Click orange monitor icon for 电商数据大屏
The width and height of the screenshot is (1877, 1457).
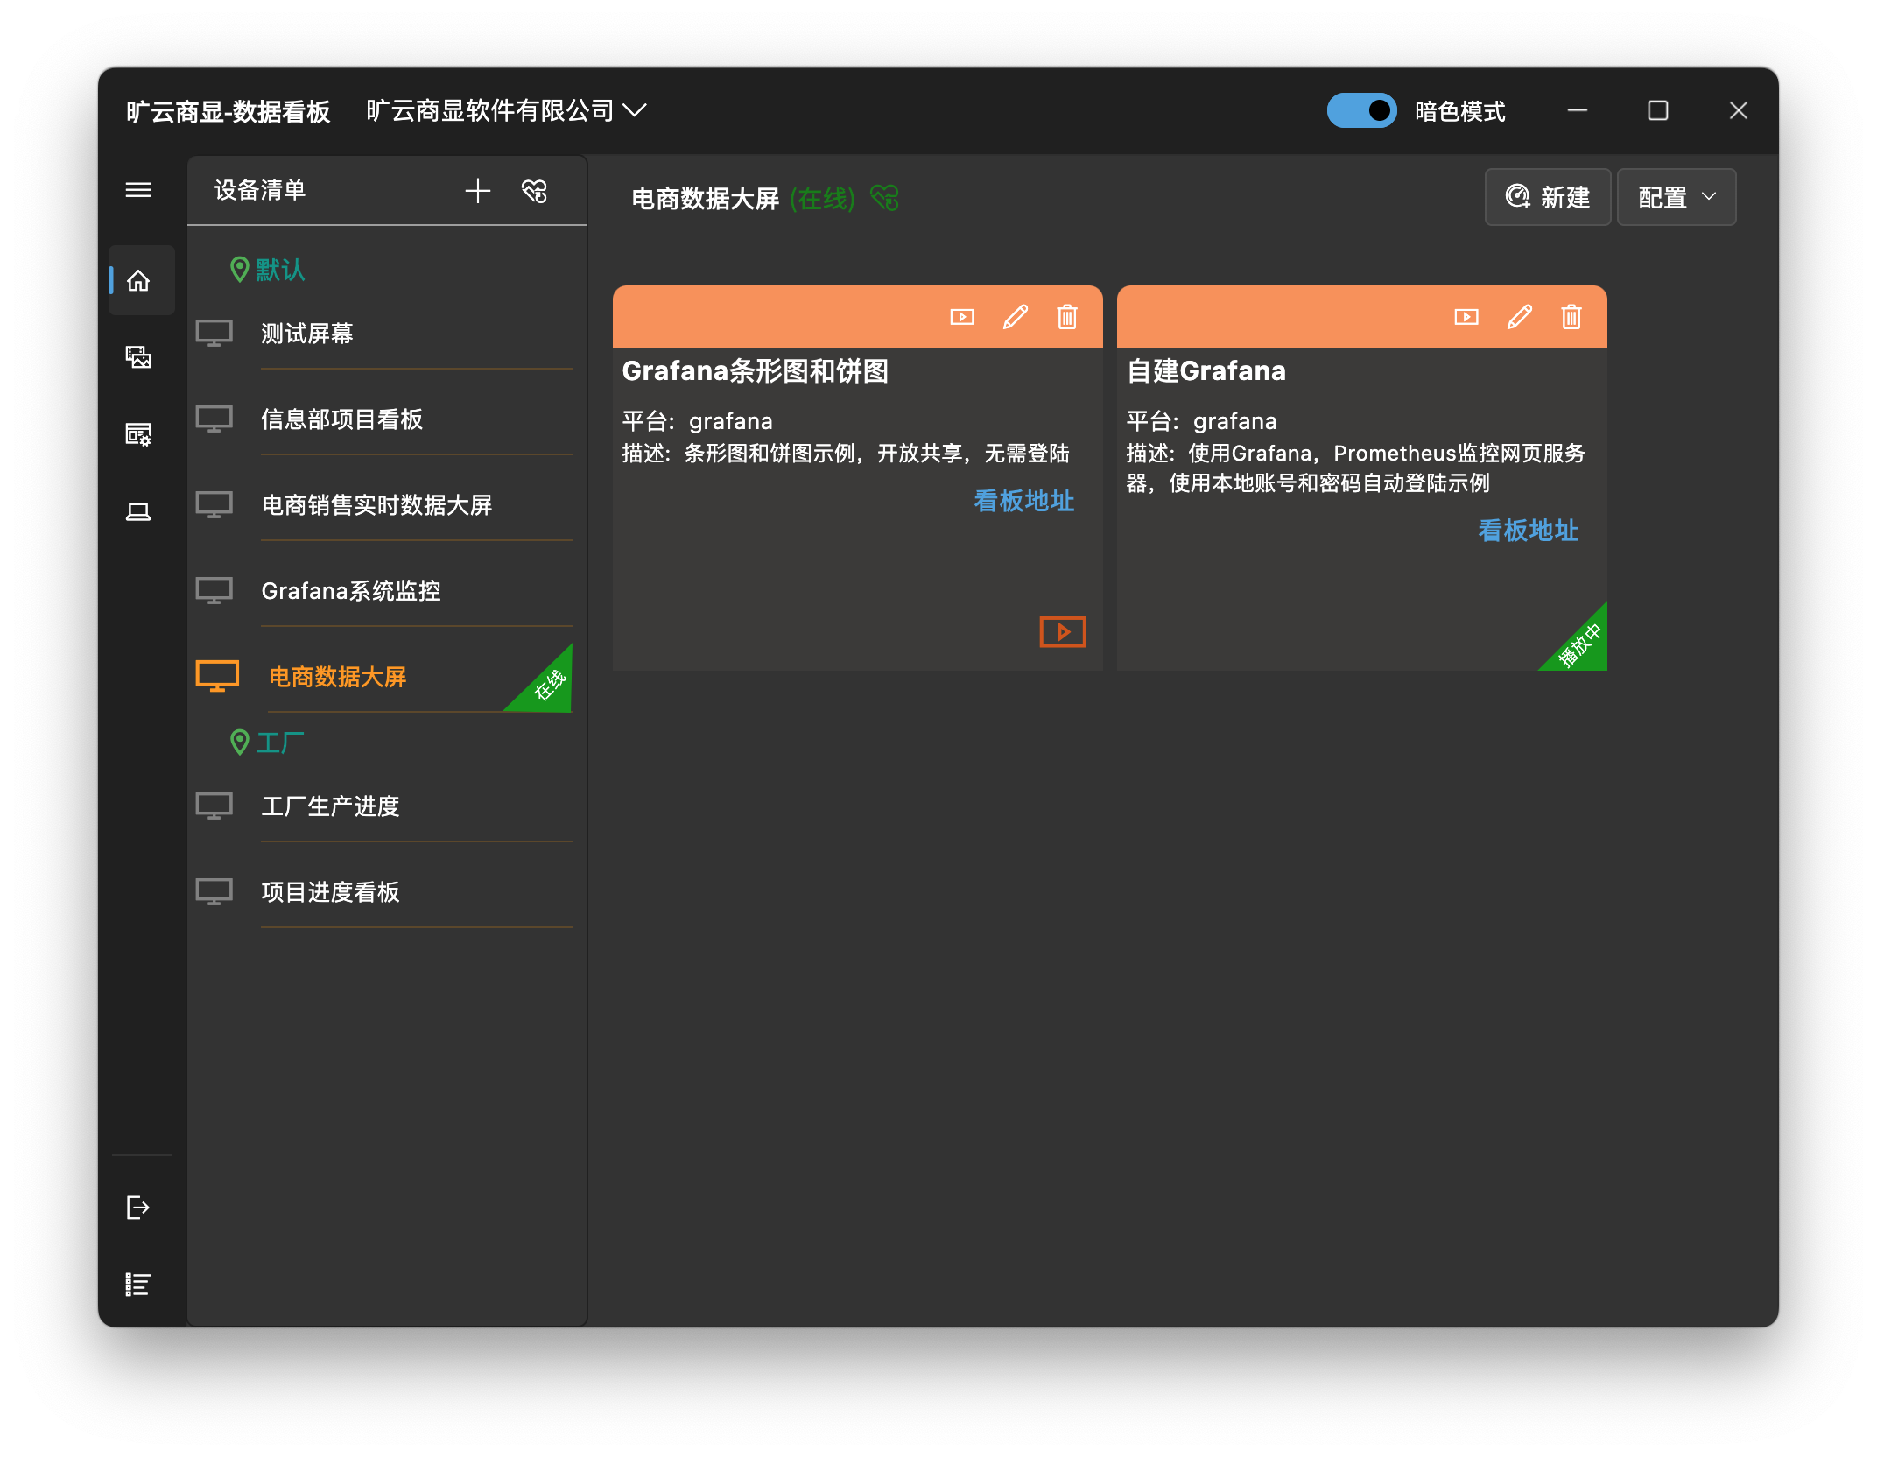pyautogui.click(x=217, y=677)
